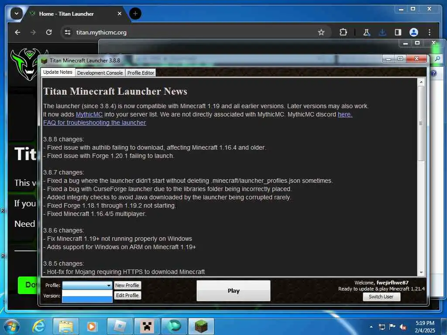
Task: Open the Windows Start menu orb
Action: (12, 326)
